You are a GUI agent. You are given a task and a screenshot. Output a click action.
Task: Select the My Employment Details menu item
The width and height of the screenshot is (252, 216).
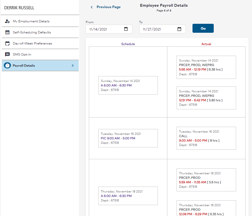point(31,21)
